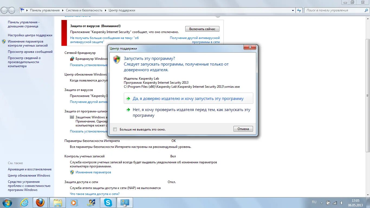Open 'Что такое защита доступа к сети?' link
This screenshot has width=370, height=208.
(x=95, y=194)
